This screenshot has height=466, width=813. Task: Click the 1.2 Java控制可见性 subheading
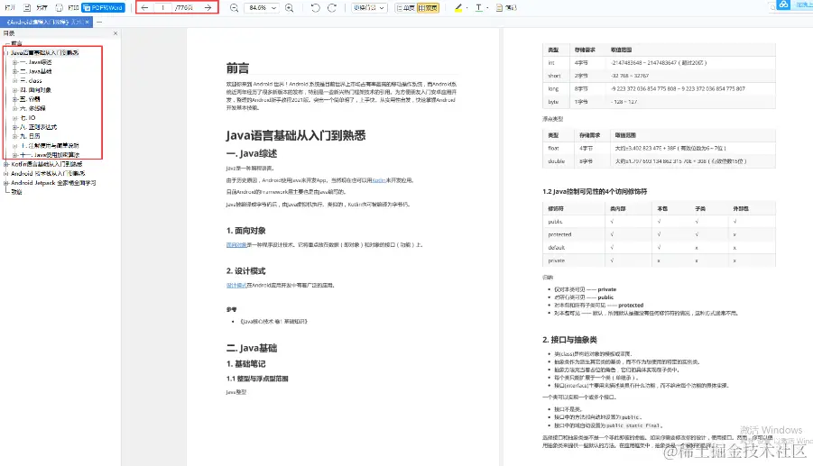tap(595, 192)
